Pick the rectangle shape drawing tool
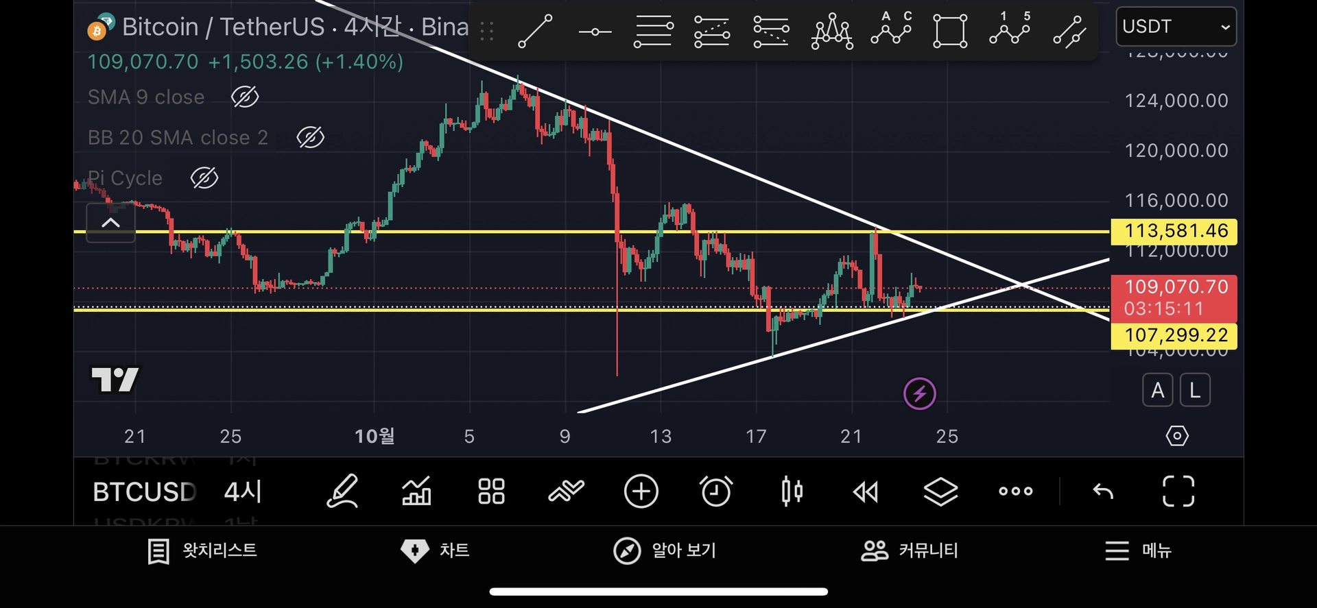This screenshot has height=608, width=1317. 950,31
